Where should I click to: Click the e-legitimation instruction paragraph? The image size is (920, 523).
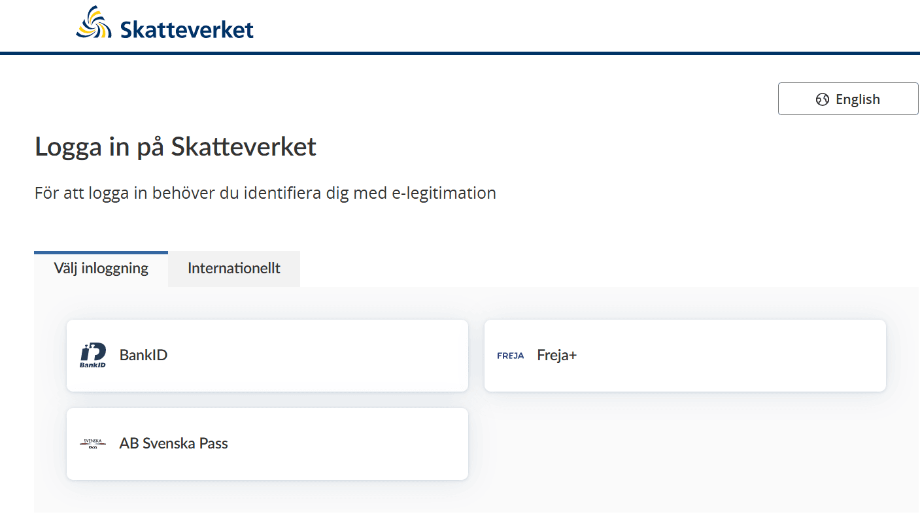click(x=265, y=194)
